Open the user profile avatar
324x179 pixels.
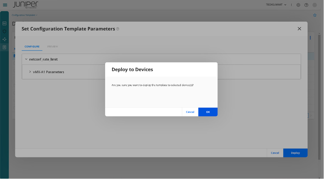[x=315, y=5]
